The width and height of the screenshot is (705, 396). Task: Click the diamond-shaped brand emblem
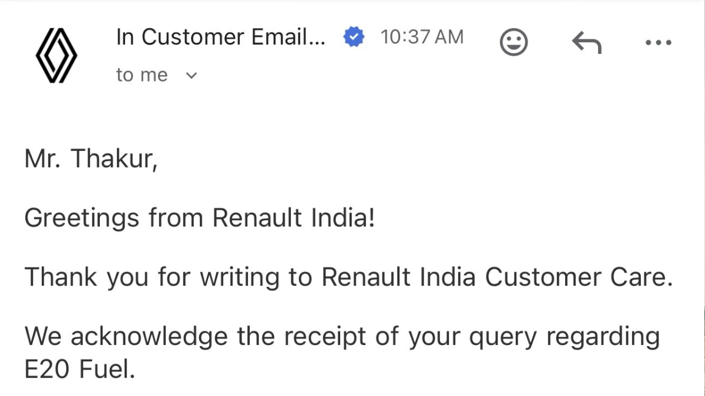coord(56,55)
